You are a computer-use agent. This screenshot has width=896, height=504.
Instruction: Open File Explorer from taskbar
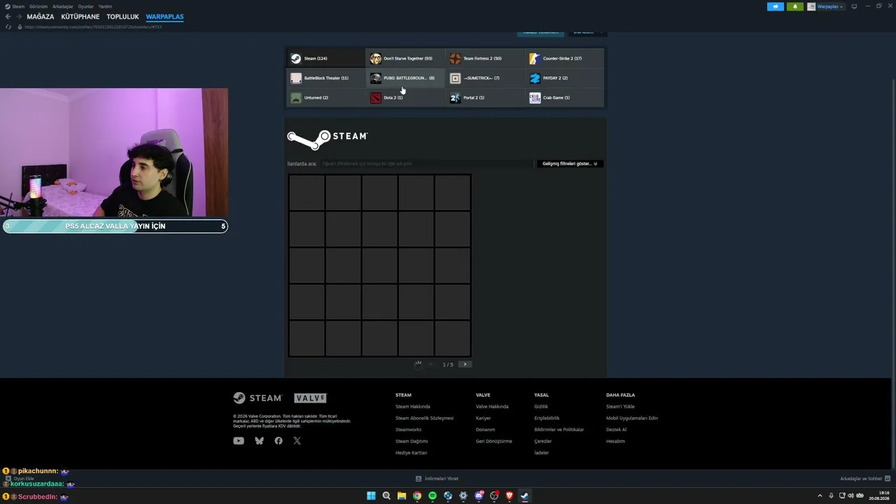point(402,496)
